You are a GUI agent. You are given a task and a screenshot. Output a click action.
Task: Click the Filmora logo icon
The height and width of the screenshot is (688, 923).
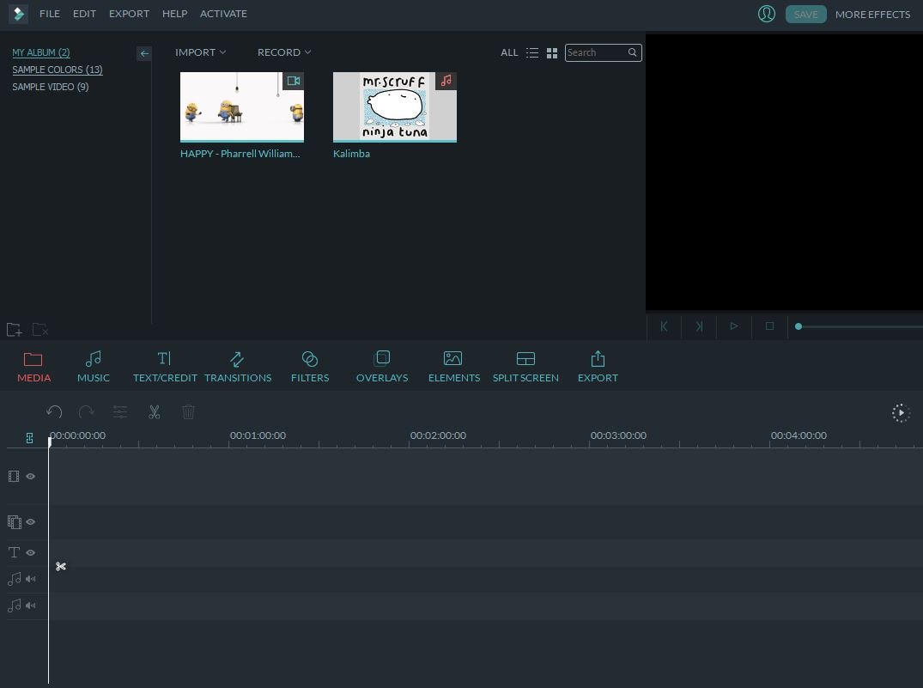[18, 14]
